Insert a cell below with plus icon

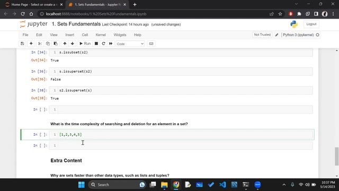tap(31, 44)
